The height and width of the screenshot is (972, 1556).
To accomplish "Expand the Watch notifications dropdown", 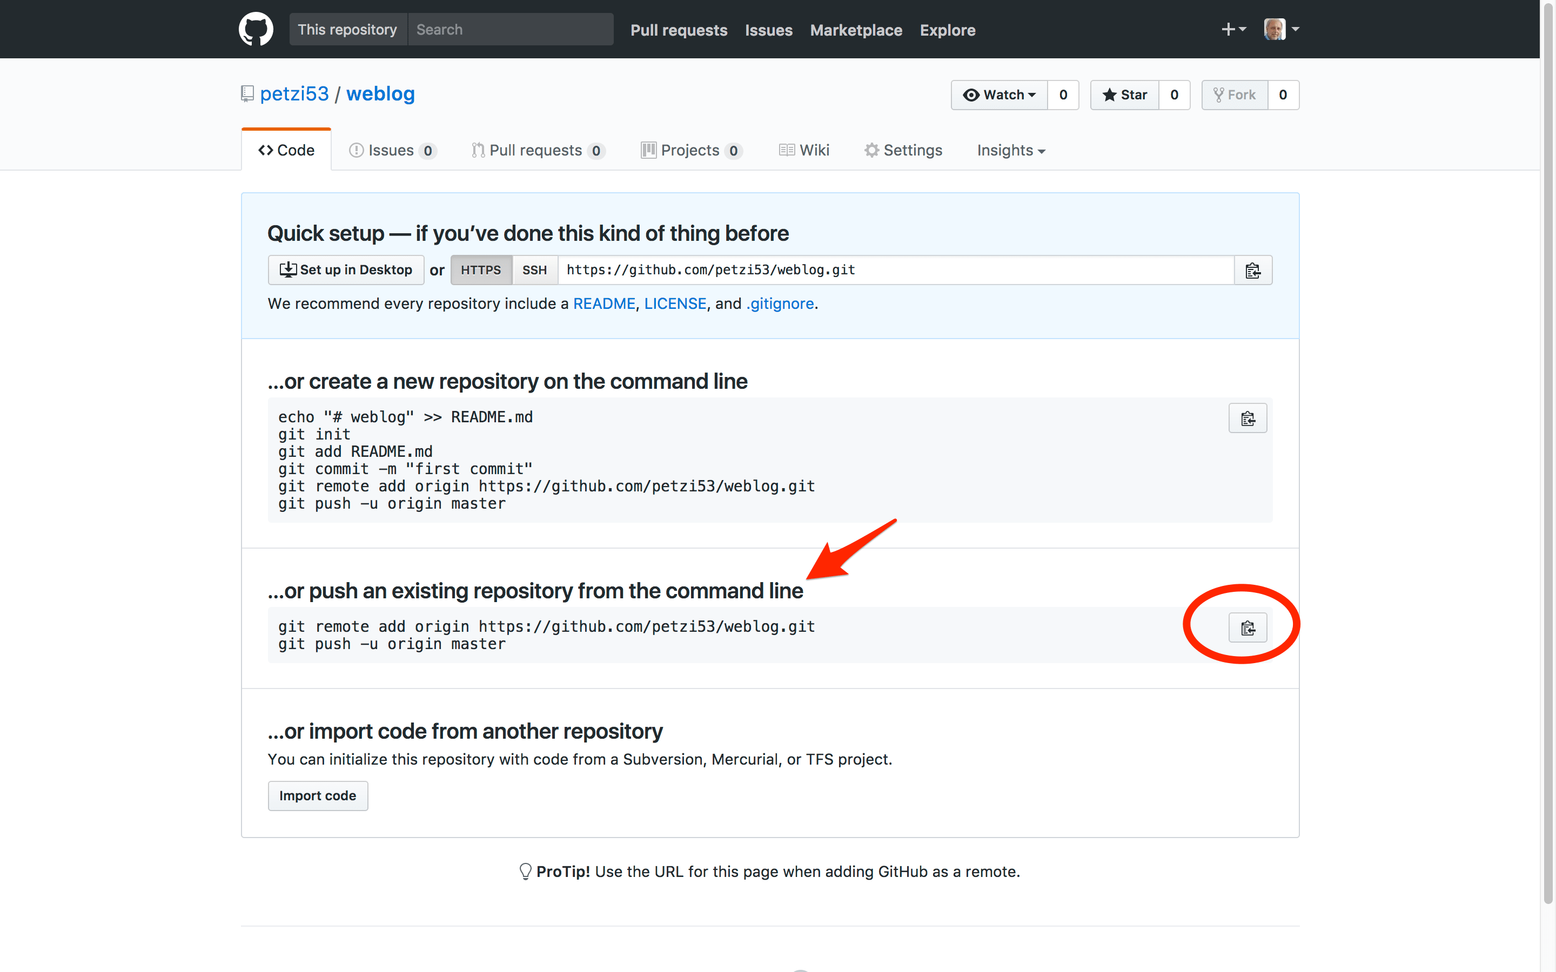I will pyautogui.click(x=999, y=95).
